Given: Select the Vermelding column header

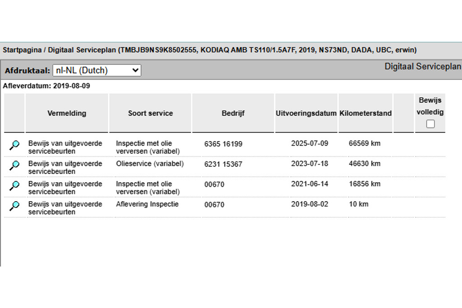Looking at the screenshot, I should pyautogui.click(x=67, y=113).
